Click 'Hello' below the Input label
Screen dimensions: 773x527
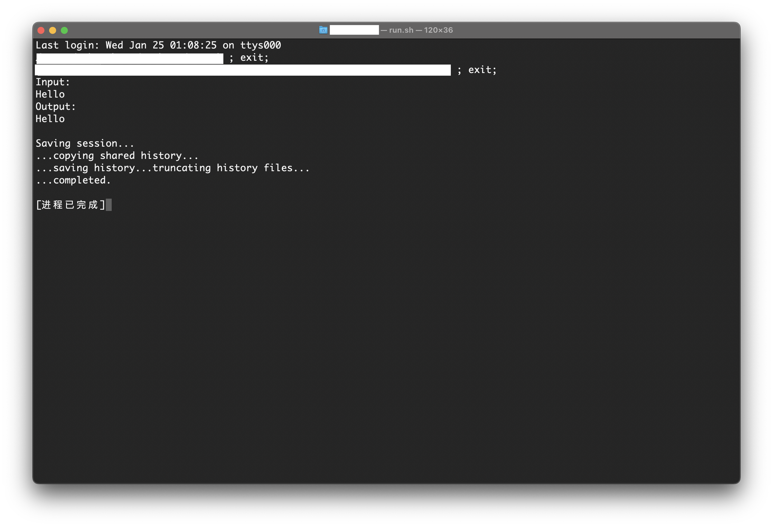[50, 94]
